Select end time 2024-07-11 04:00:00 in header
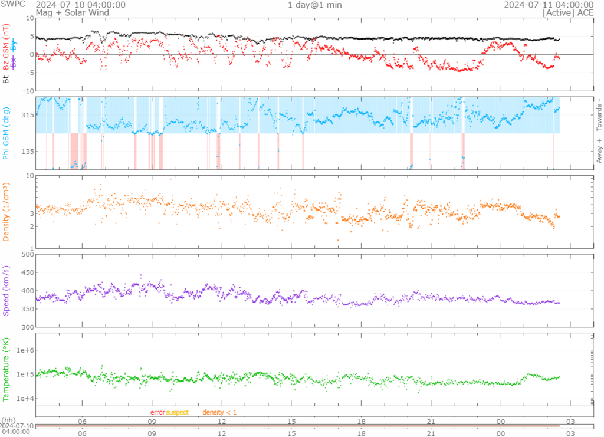The image size is (604, 437). click(549, 5)
